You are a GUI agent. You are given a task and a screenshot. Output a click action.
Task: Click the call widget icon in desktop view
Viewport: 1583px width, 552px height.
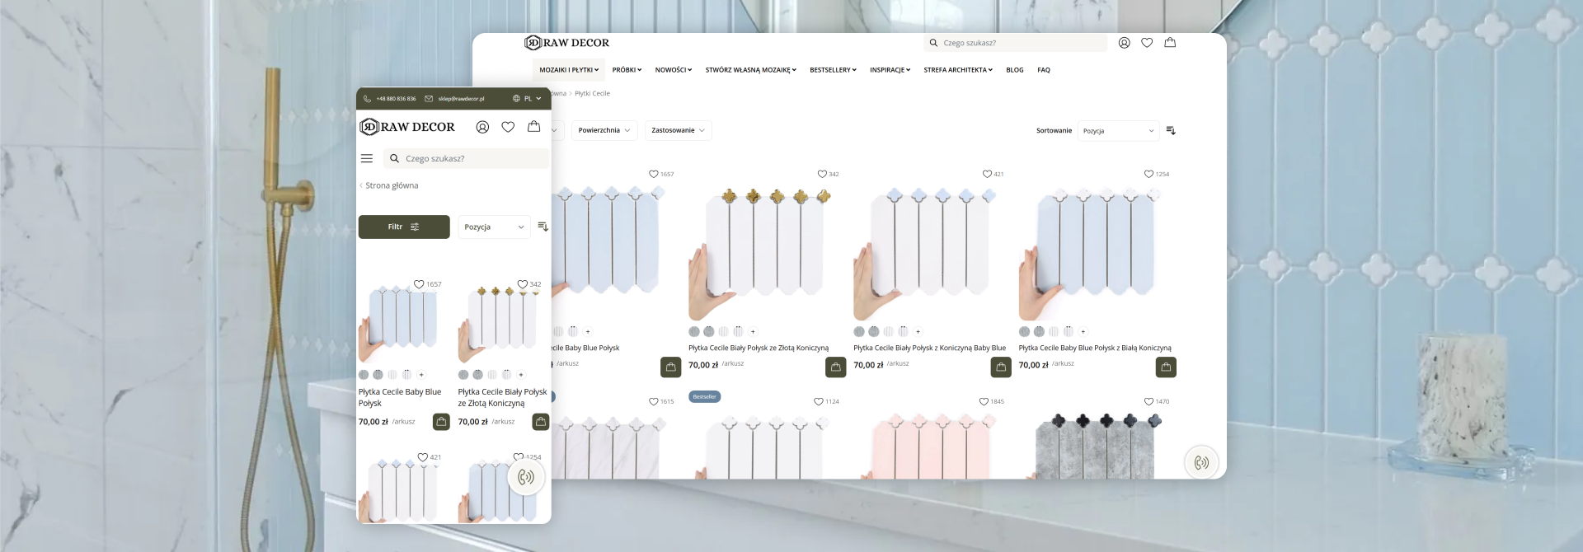tap(1201, 462)
